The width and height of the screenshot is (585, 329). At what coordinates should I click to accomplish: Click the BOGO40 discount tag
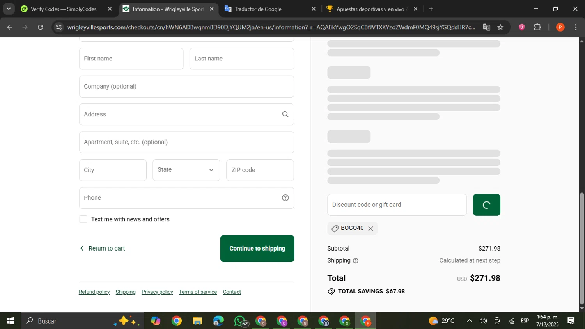pos(352,228)
